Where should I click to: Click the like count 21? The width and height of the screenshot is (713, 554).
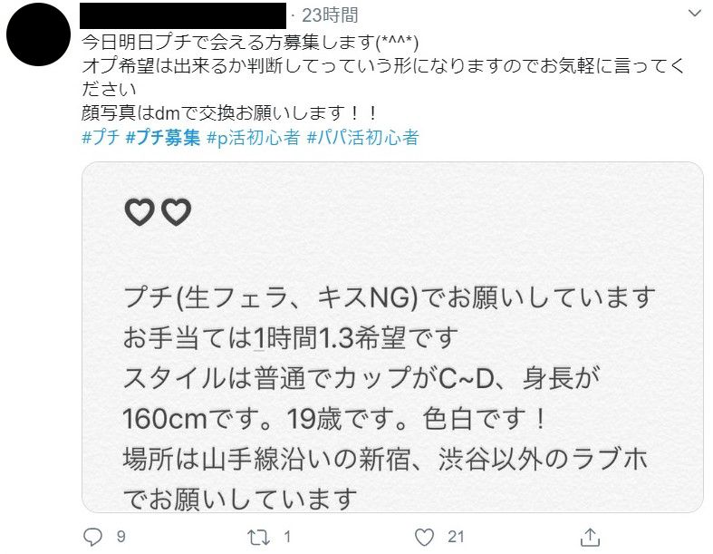pos(456,537)
